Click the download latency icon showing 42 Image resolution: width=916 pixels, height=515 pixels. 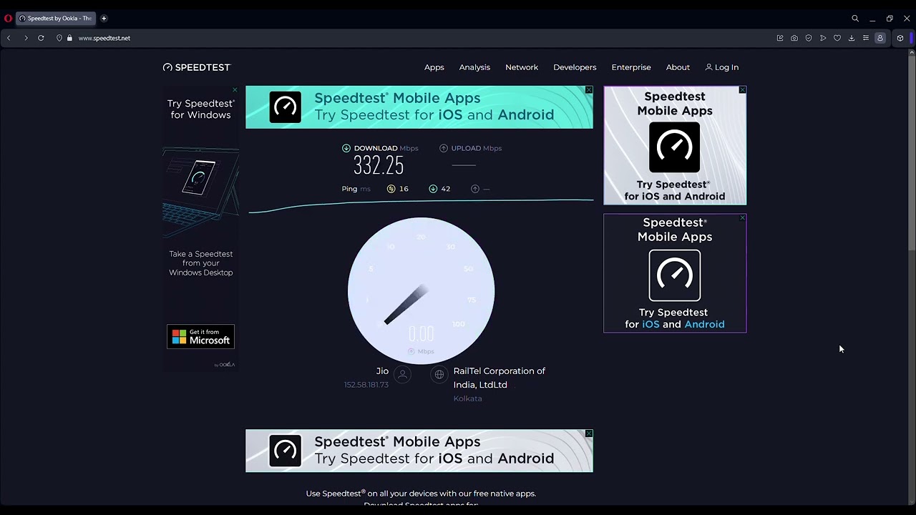(x=433, y=189)
